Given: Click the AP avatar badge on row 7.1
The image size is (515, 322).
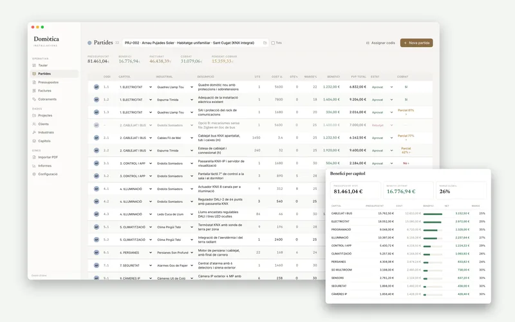Looking at the screenshot, I should click(96, 265).
